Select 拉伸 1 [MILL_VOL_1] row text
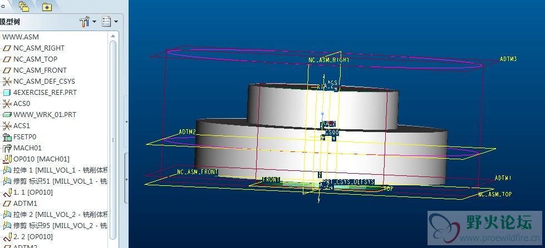Screen dimensions: 545x248 [61, 170]
